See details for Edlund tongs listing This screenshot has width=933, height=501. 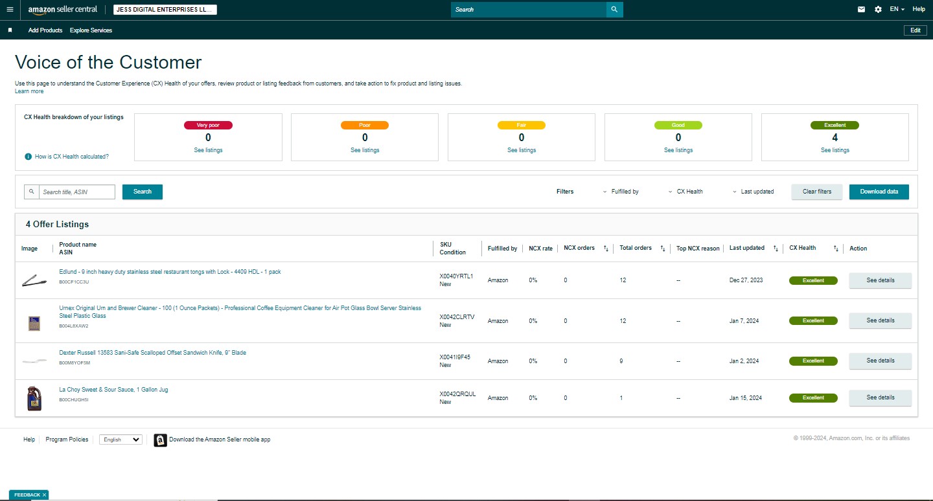[881, 280]
